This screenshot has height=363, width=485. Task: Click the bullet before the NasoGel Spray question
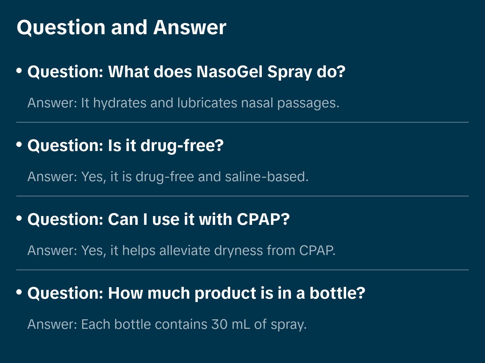point(19,70)
